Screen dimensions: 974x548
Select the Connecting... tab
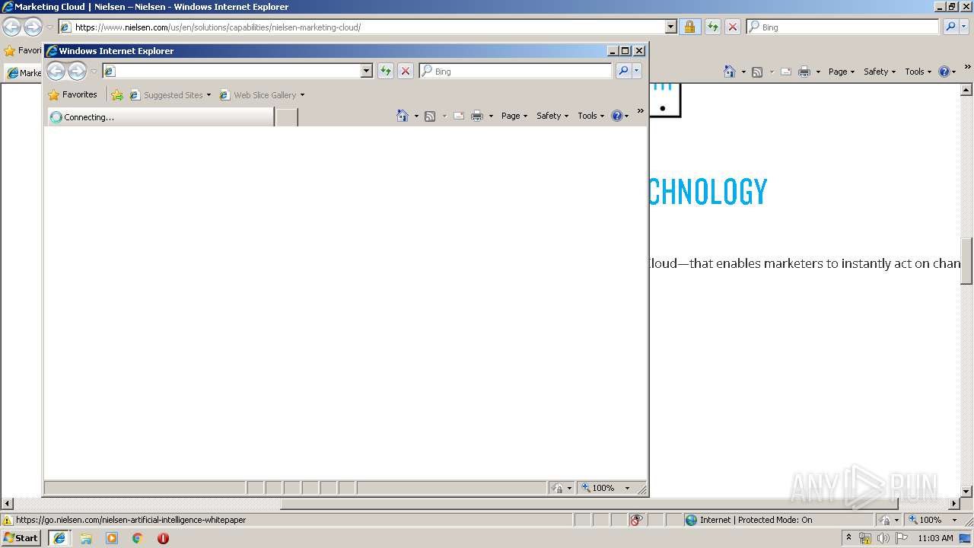pyautogui.click(x=160, y=117)
